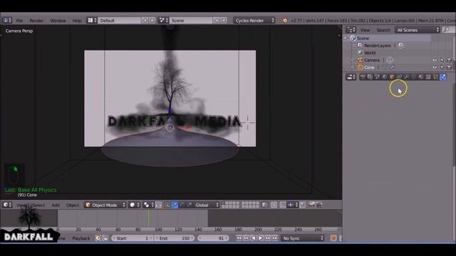Viewport: 456px width, 256px height.
Task: Switch to Object properties tab
Action: [x=392, y=77]
